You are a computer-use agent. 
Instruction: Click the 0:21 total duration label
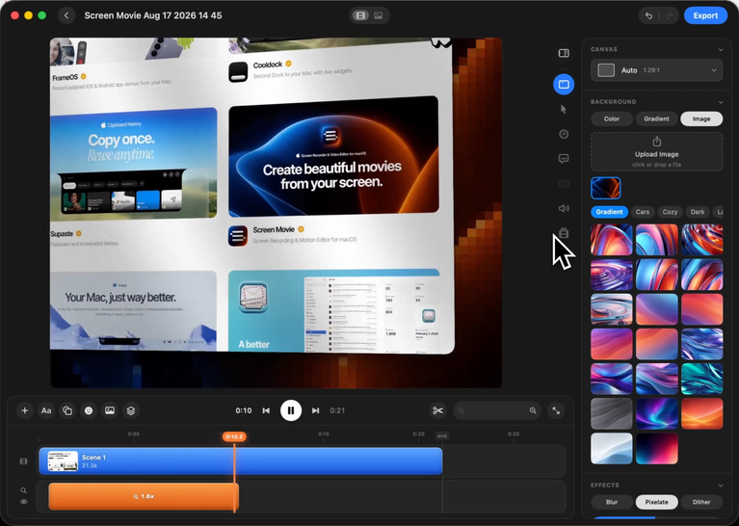click(x=337, y=410)
